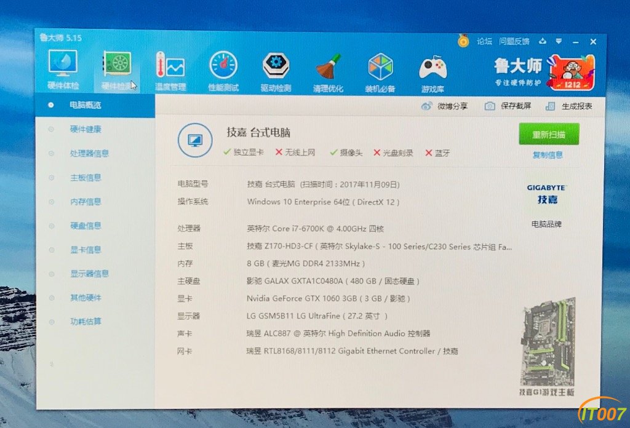Select 硬件健康 in the sidebar
Viewport: 630px width, 428px height.
pos(85,129)
